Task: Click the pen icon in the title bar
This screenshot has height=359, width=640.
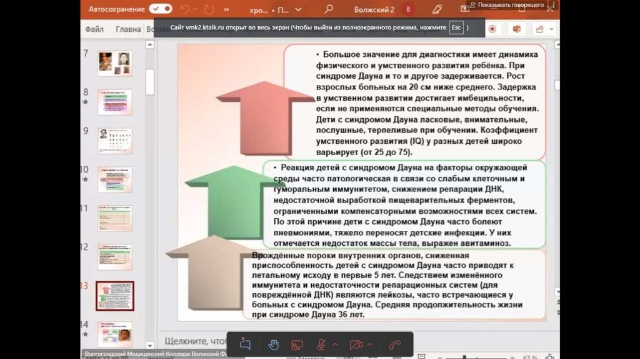Action: click(437, 9)
